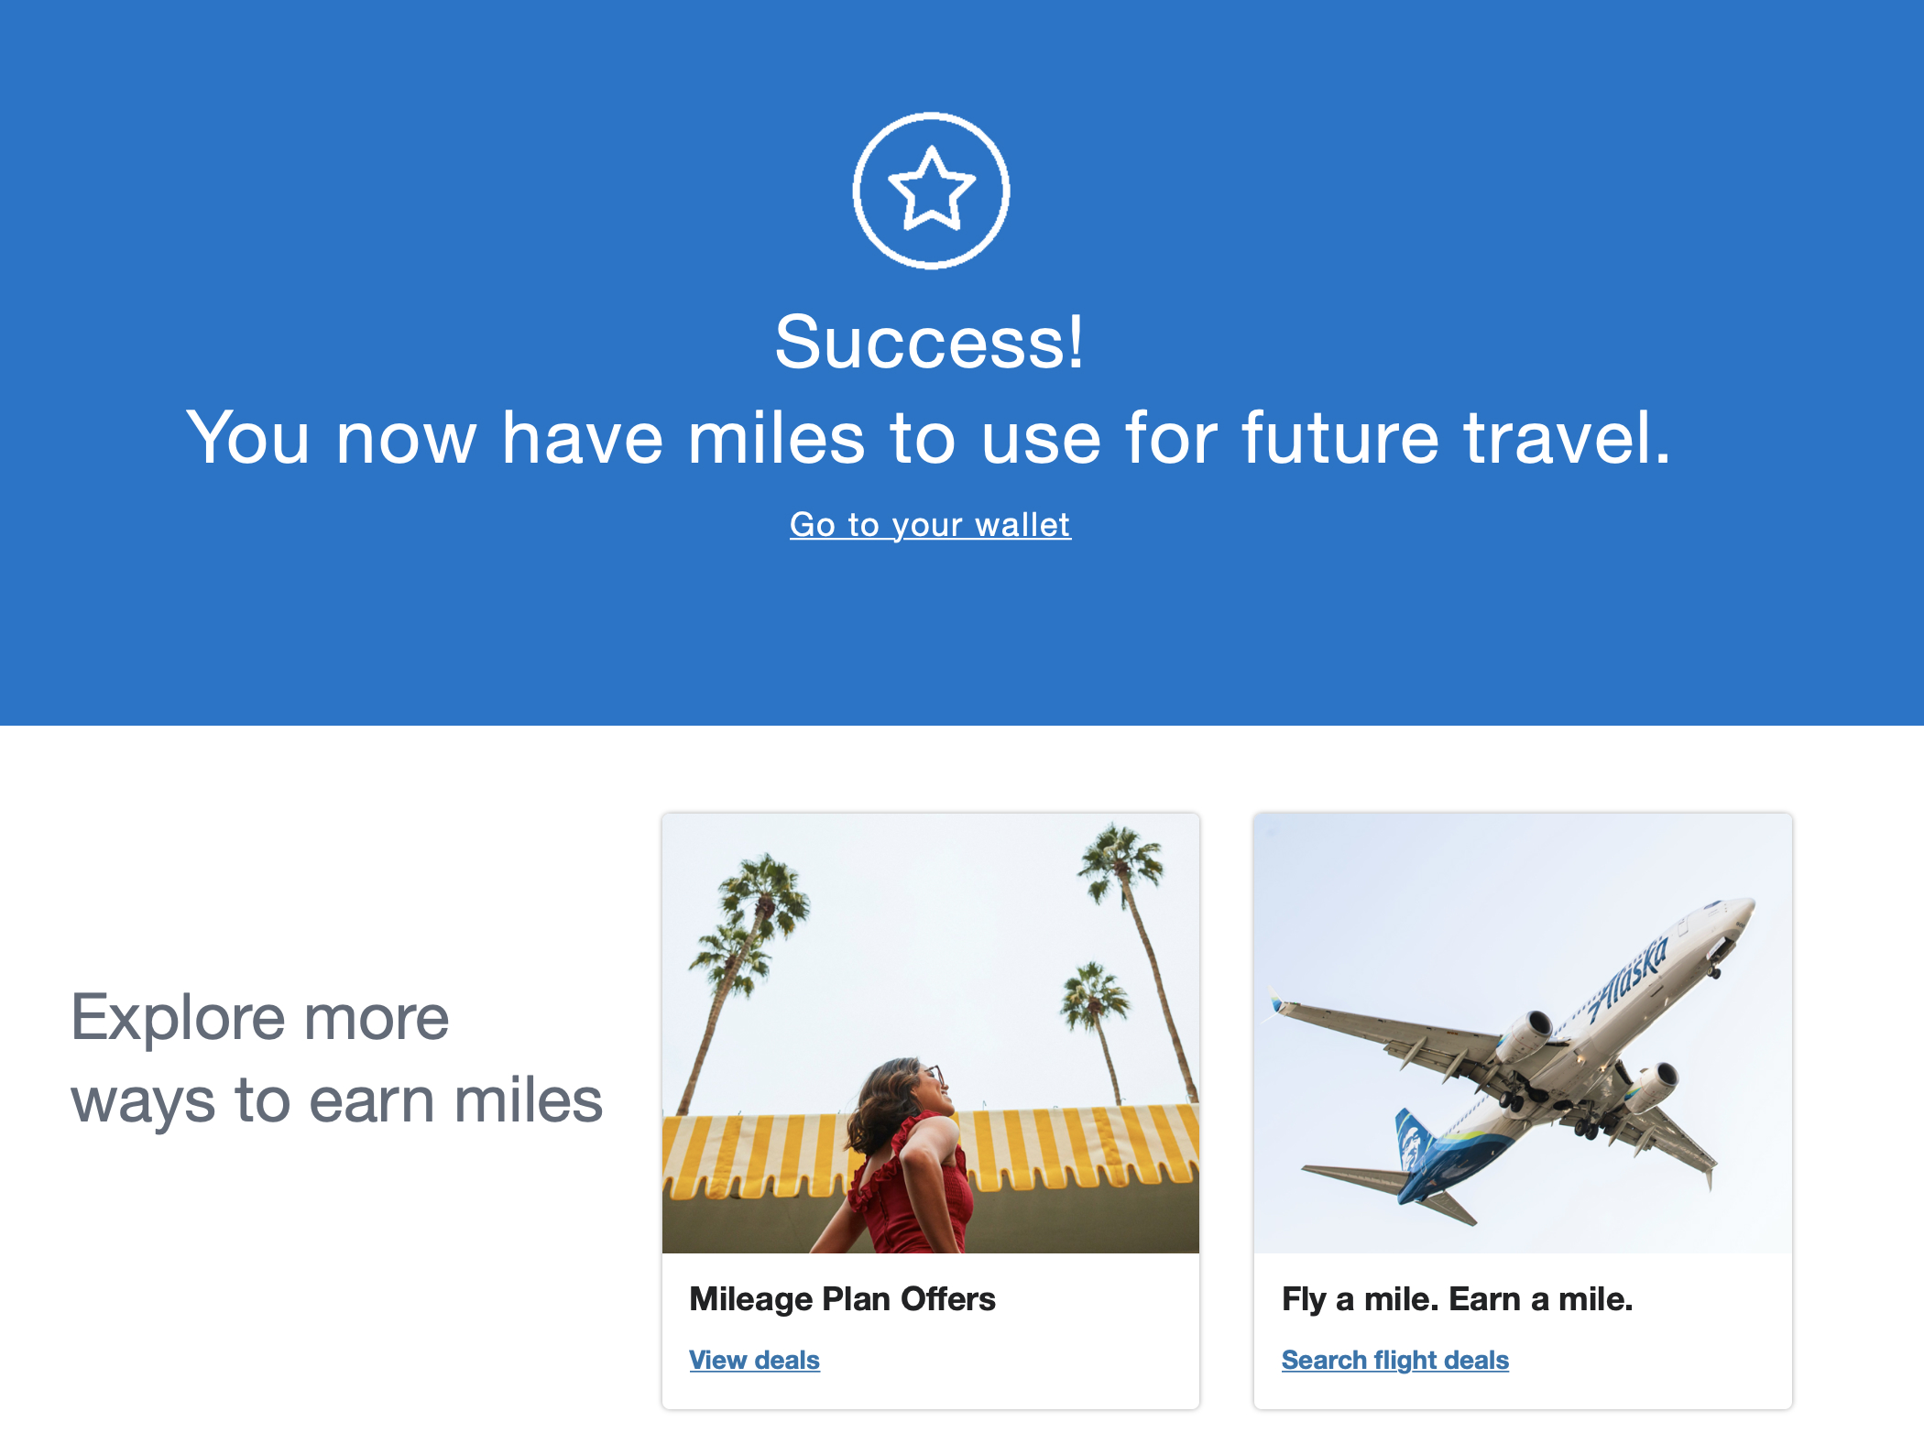Click the Success! heading text

[x=930, y=342]
